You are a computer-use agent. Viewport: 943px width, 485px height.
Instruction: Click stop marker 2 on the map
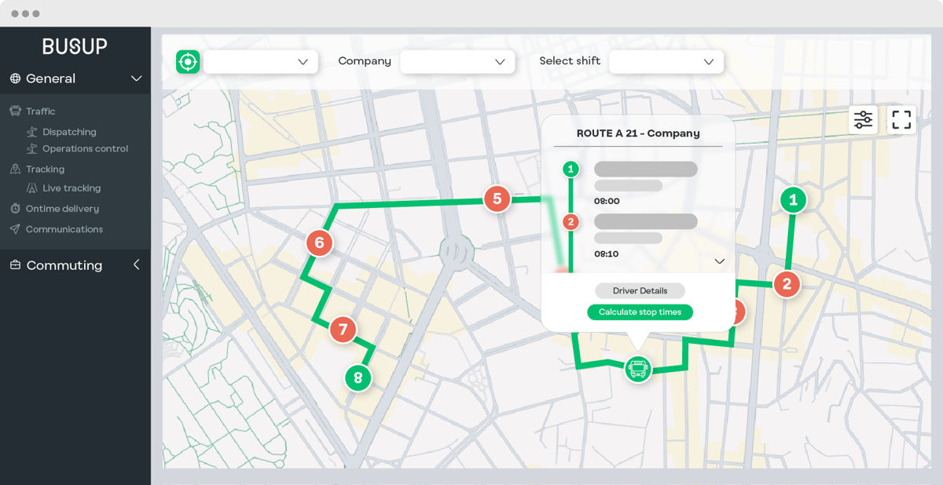click(787, 285)
